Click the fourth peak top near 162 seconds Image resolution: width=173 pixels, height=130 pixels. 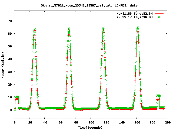click(138, 28)
